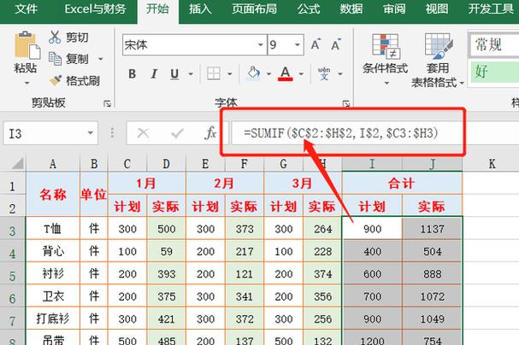The height and width of the screenshot is (345, 519).
Task: Expand the Borders dropdown arrow
Action: pyautogui.click(x=230, y=73)
